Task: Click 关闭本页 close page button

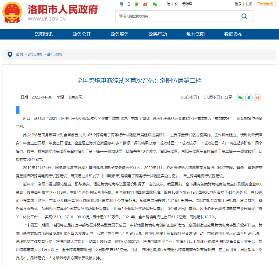Action: point(213,97)
